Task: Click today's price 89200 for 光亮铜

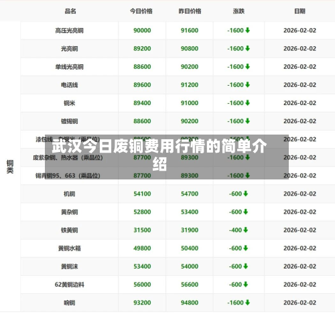Action: point(142,48)
